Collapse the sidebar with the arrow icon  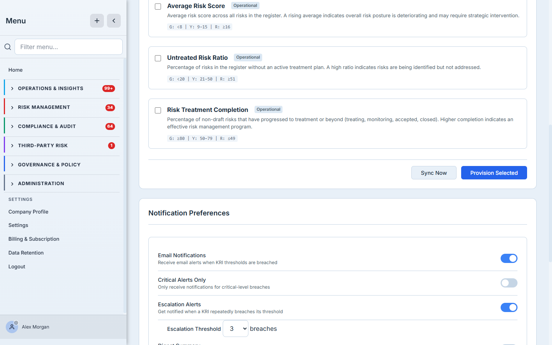(114, 21)
